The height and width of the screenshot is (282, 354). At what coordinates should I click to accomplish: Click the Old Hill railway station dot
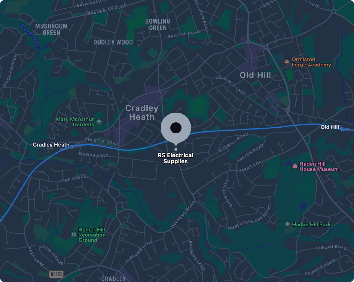click(x=342, y=129)
